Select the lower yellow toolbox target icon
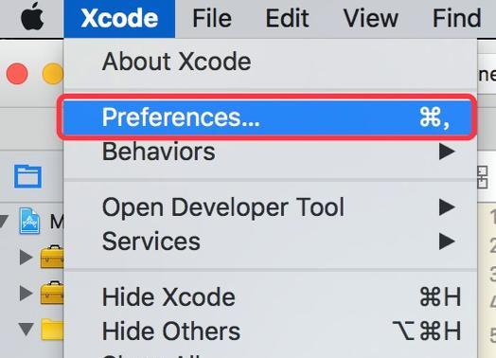The image size is (496, 358). tap(52, 293)
